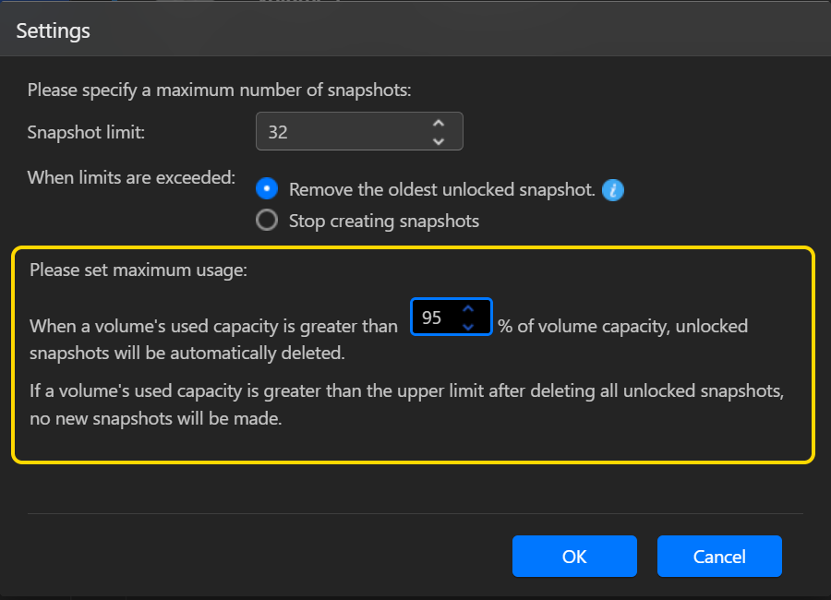Click inside the percentage field showing 95
Screen dimensions: 831x600
(x=433, y=318)
